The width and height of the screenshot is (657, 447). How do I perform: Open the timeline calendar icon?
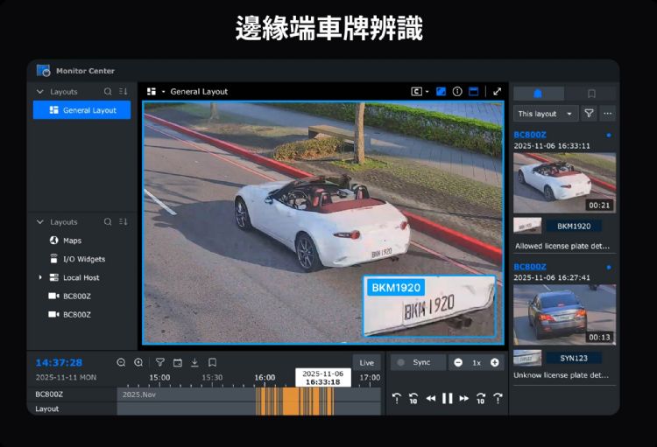(x=177, y=362)
